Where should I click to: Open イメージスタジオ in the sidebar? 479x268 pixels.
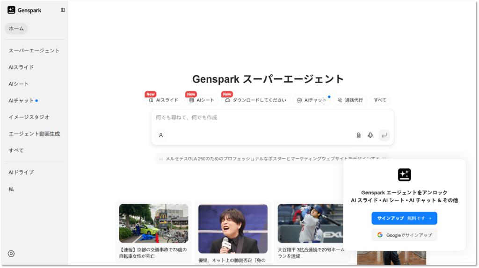[x=29, y=117]
